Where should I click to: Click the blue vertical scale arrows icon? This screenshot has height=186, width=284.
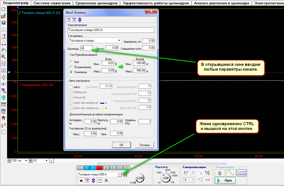[93, 180]
